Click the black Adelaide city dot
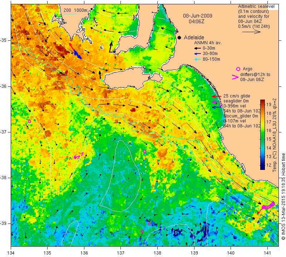The image size is (286, 257). 179,37
